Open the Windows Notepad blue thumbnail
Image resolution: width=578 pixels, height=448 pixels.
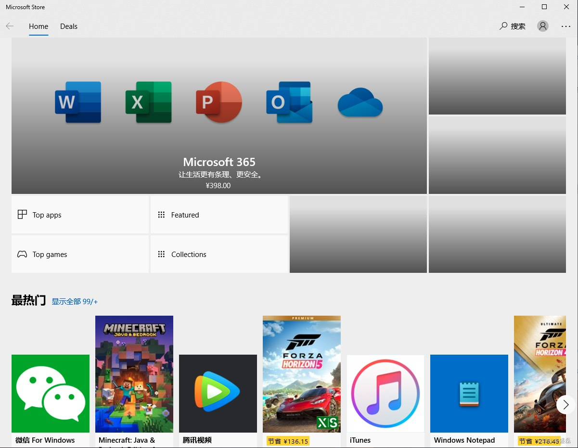(x=469, y=394)
